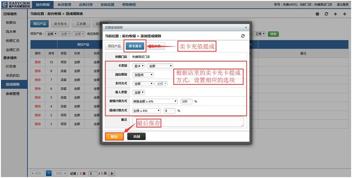
Task: Refresh the add-rule dialog using its reload icon
Action: point(243,36)
